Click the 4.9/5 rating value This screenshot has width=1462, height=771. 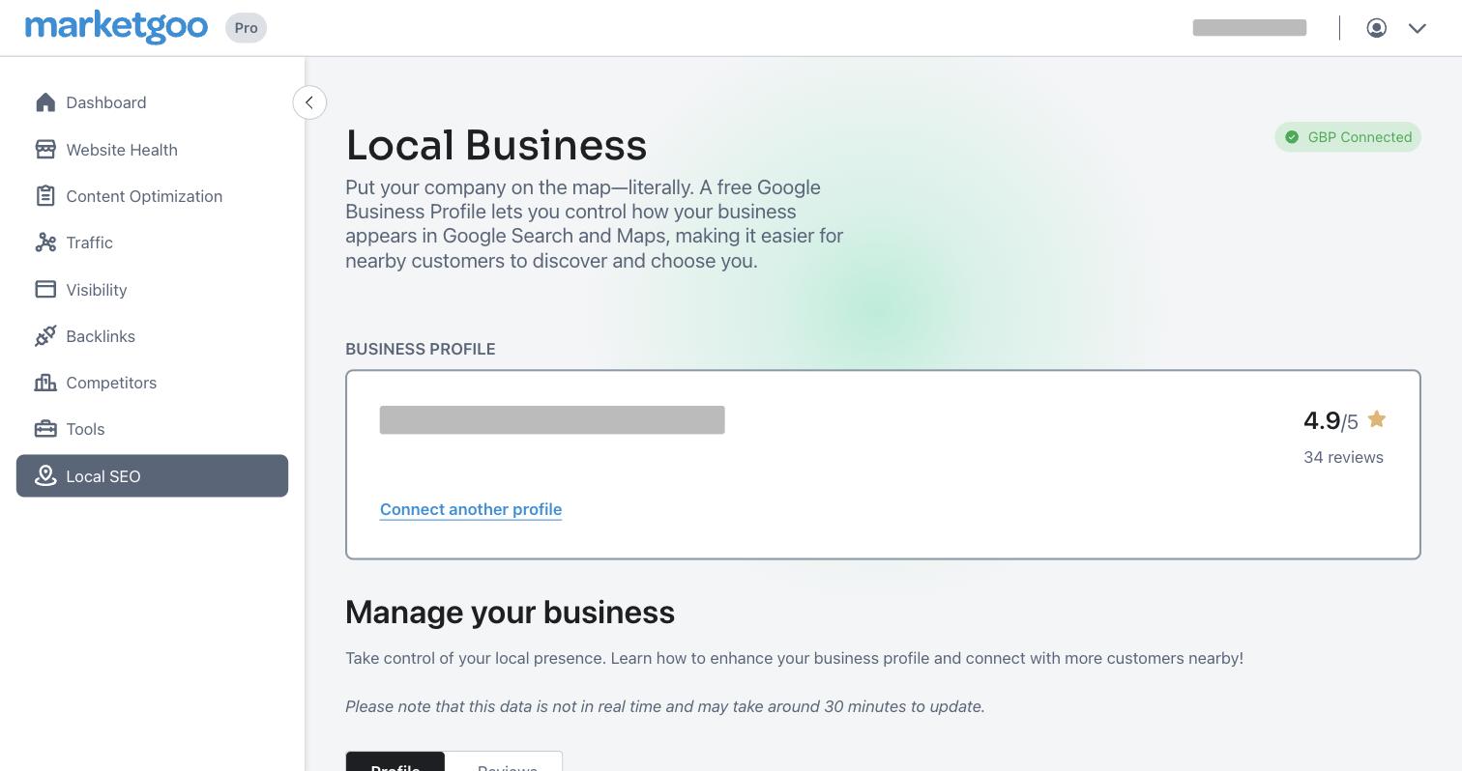(x=1330, y=420)
